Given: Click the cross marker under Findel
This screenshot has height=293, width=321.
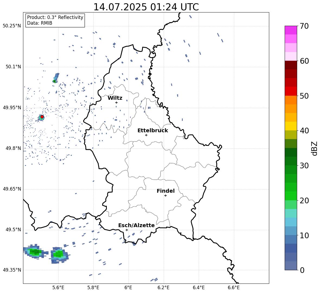Looking at the screenshot, I should coord(165,196).
